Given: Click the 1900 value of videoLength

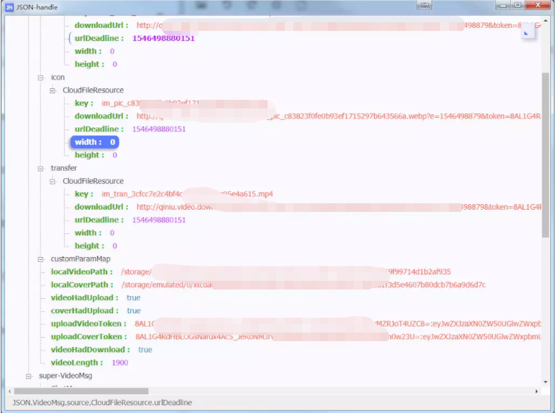Looking at the screenshot, I should click(x=120, y=363).
